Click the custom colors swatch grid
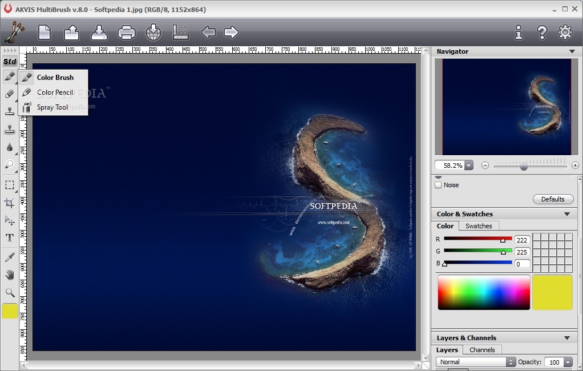Viewport: 583px width, 371px height. point(553,253)
